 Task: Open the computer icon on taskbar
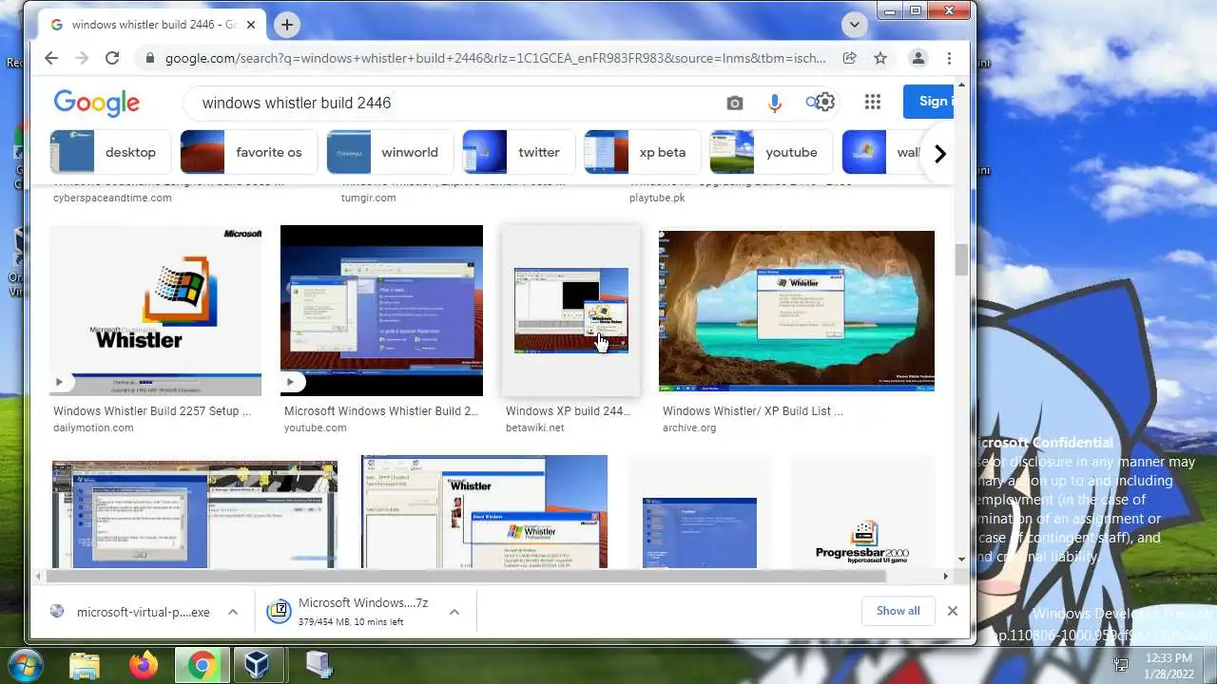(319, 666)
